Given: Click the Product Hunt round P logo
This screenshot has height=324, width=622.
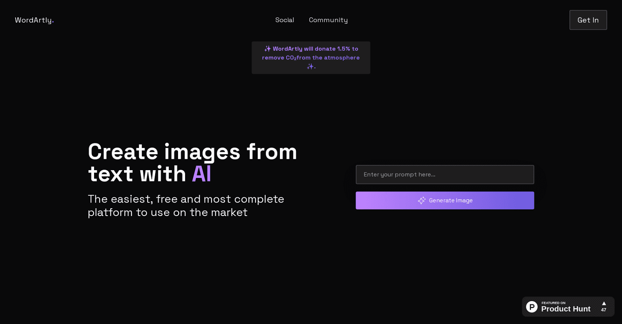Looking at the screenshot, I should pos(531,307).
